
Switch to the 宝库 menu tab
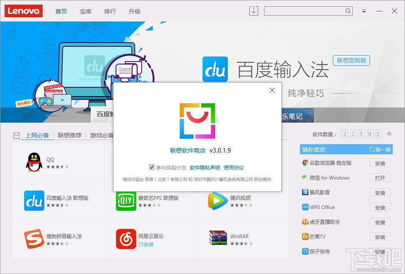point(86,11)
